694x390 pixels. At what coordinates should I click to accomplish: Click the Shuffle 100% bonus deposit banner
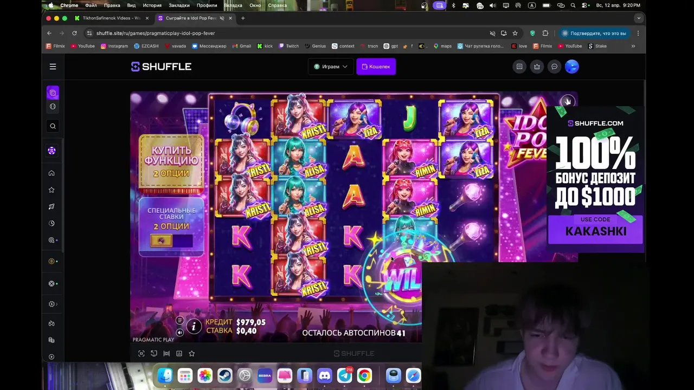click(595, 180)
